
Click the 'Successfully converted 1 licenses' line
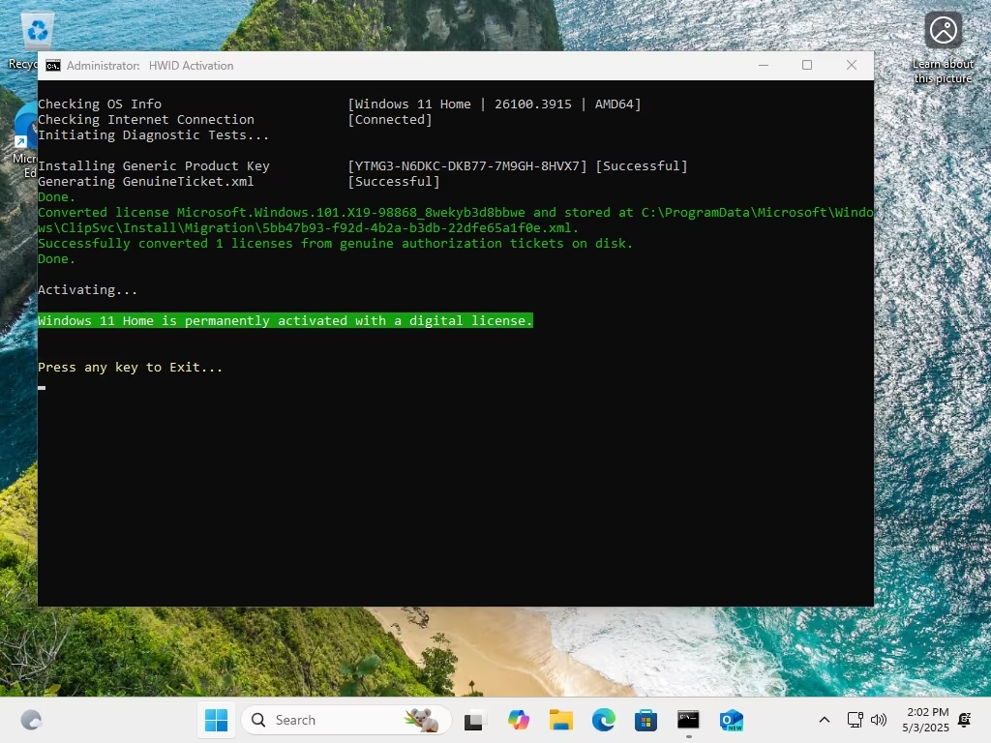(x=335, y=243)
